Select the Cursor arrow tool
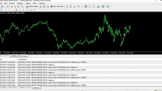The image size is (162, 91). coord(2,10)
